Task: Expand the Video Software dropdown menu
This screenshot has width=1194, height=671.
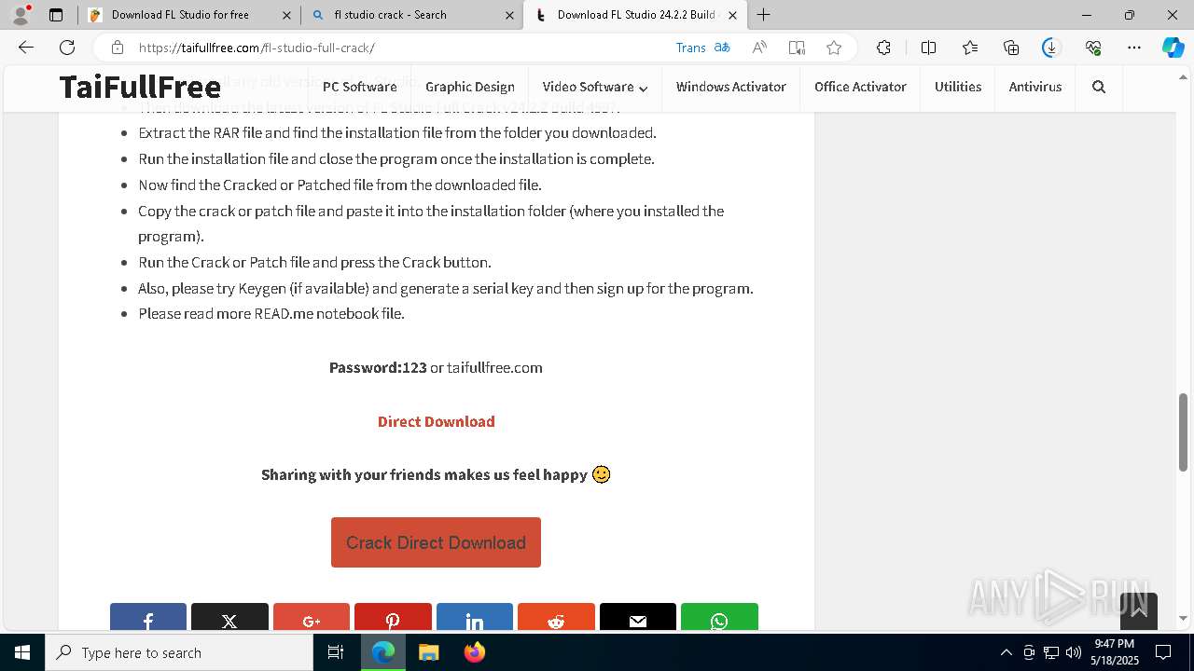Action: [x=595, y=87]
